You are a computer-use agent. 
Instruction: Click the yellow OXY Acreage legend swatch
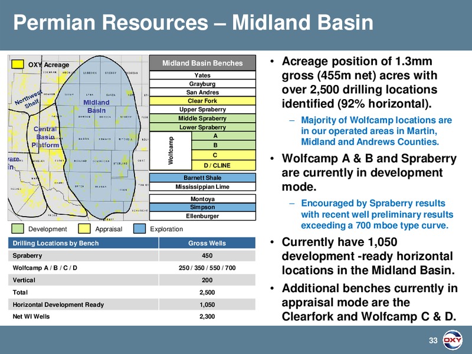[18, 64]
